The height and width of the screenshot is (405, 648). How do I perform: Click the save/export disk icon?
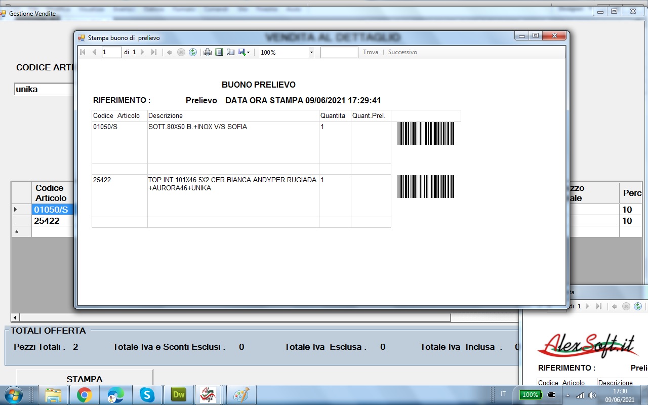pos(242,52)
